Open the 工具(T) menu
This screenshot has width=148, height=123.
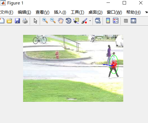point(77,12)
